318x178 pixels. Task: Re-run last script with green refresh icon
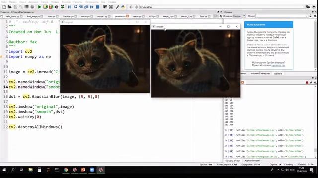62,7
